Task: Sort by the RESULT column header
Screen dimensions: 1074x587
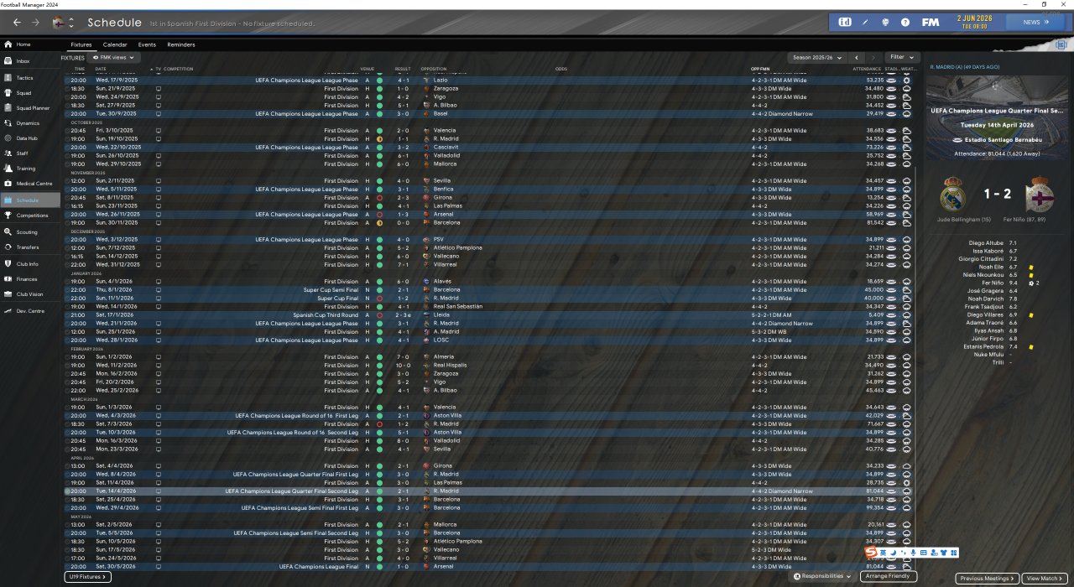Action: pyautogui.click(x=403, y=69)
